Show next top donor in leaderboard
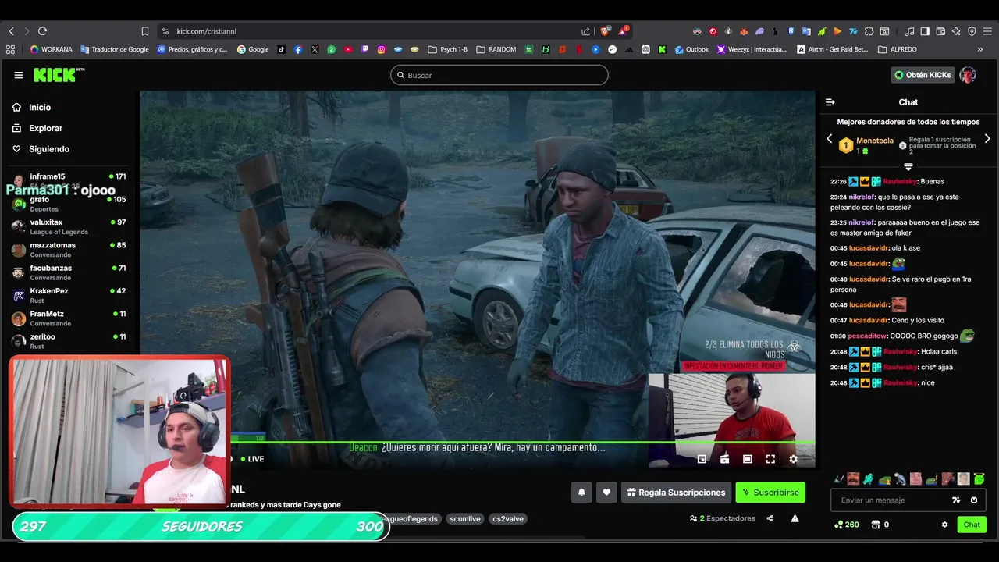Image resolution: width=999 pixels, height=562 pixels. point(987,139)
